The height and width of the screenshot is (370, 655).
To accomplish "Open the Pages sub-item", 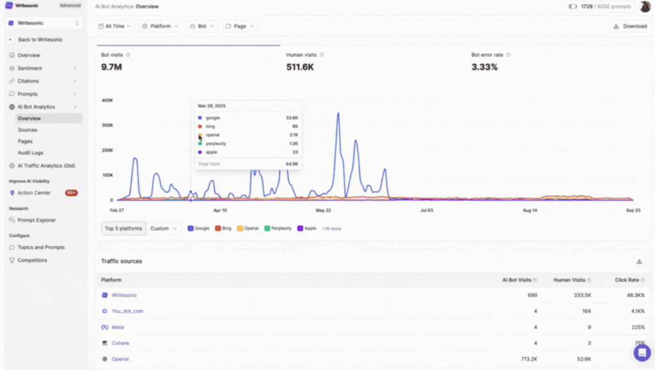I will point(25,141).
